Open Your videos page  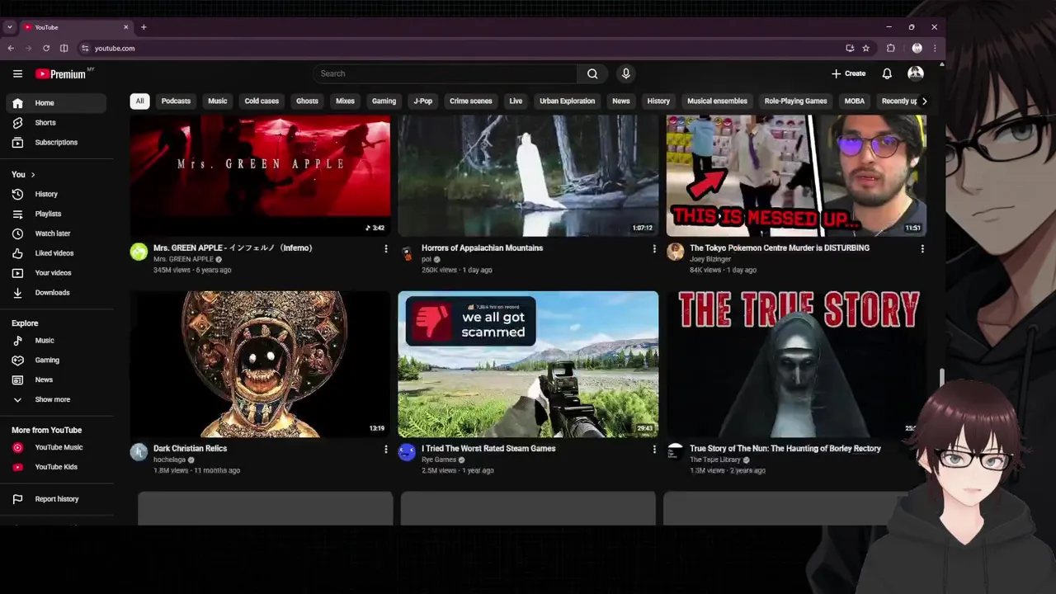point(56,273)
